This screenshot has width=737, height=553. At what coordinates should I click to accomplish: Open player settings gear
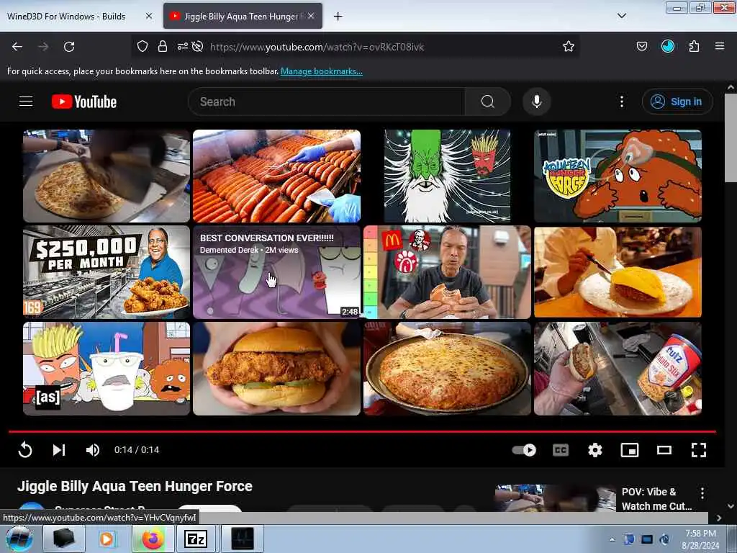tap(595, 450)
